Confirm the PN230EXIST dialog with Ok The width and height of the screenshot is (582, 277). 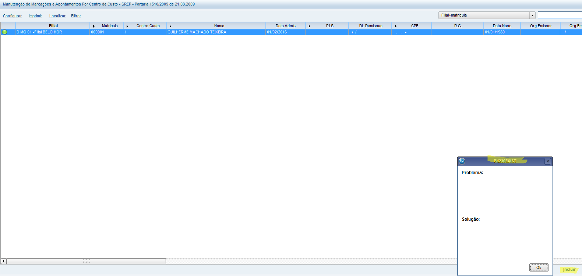tap(539, 267)
